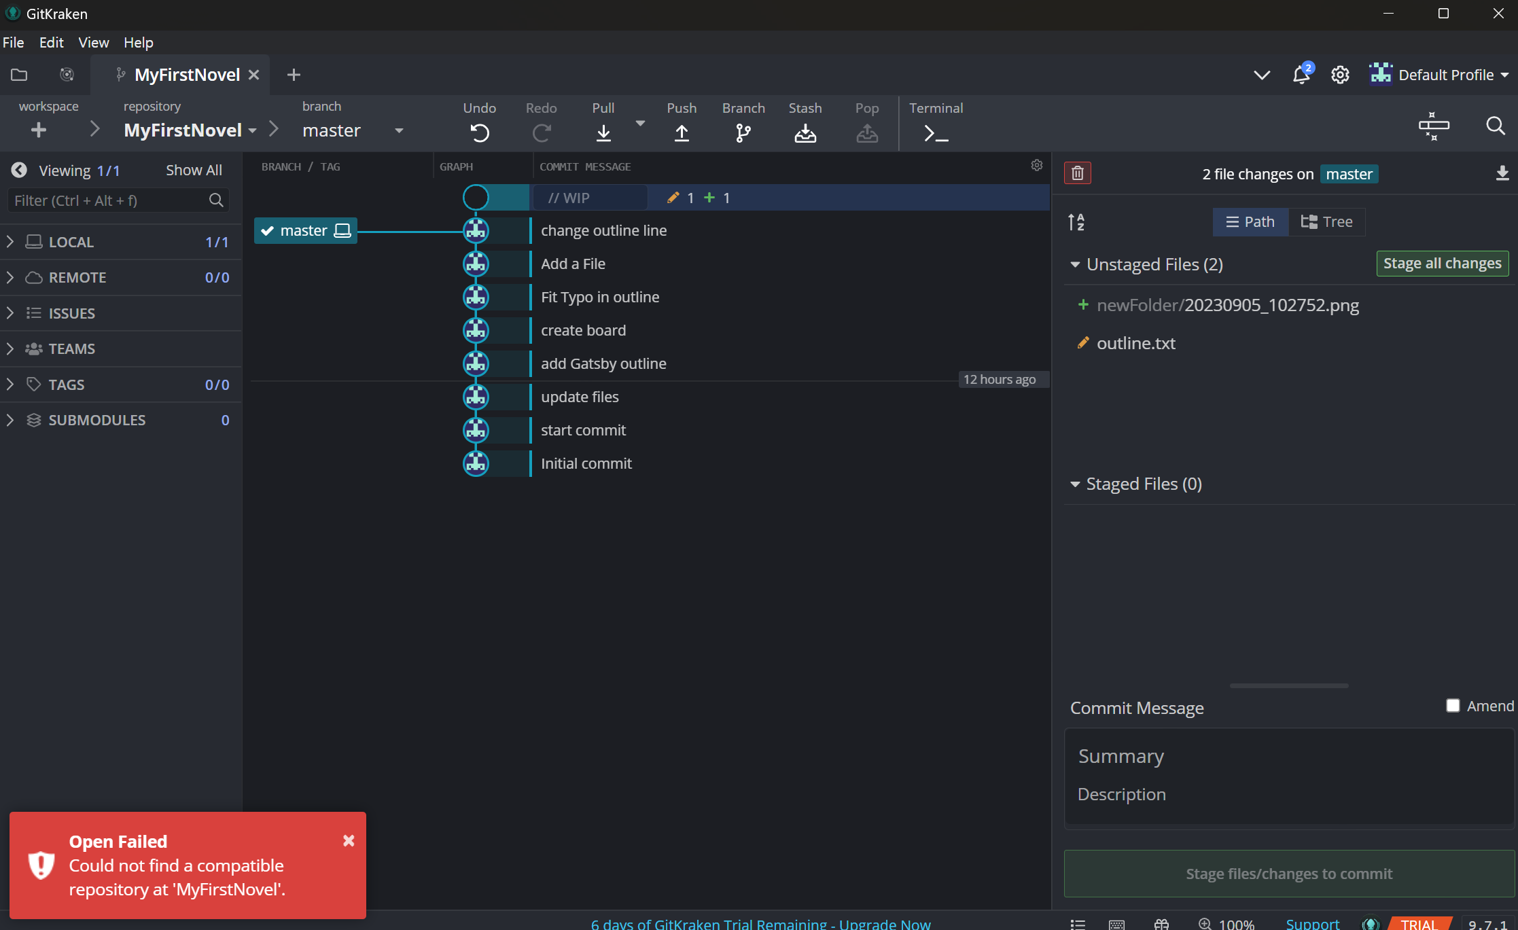Viewport: 1518px width, 930px height.
Task: Click the workspace plus icon
Action: [39, 130]
